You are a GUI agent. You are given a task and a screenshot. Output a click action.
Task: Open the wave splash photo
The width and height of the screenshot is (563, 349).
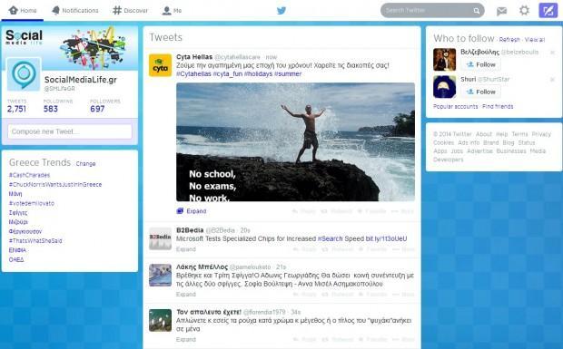(295, 142)
